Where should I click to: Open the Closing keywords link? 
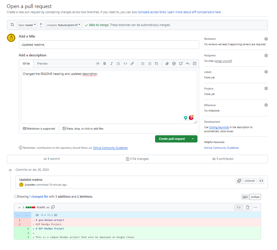(219, 127)
